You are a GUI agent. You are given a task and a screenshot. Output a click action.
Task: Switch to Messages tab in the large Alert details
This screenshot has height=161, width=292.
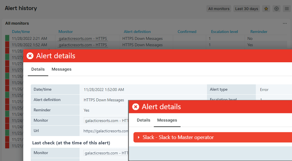(x=61, y=69)
